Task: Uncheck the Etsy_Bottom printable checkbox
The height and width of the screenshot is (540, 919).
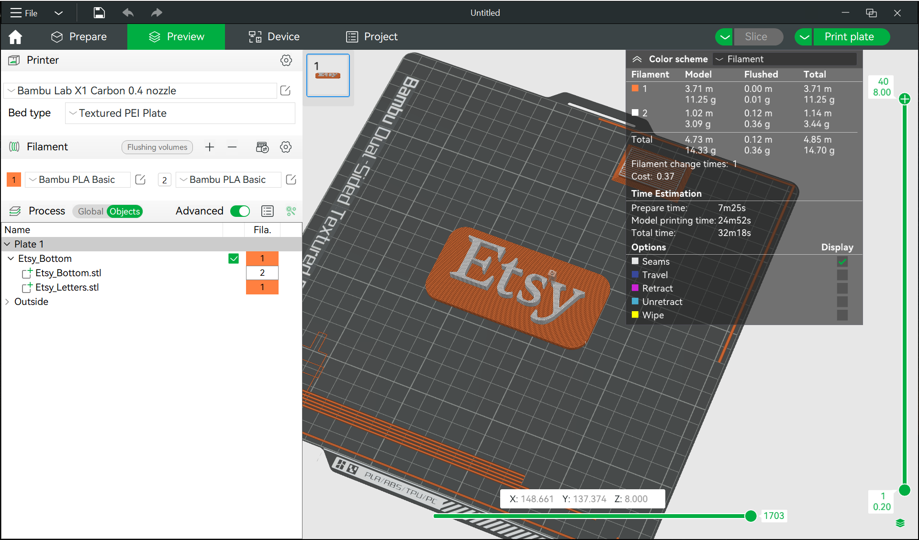Action: point(234,259)
